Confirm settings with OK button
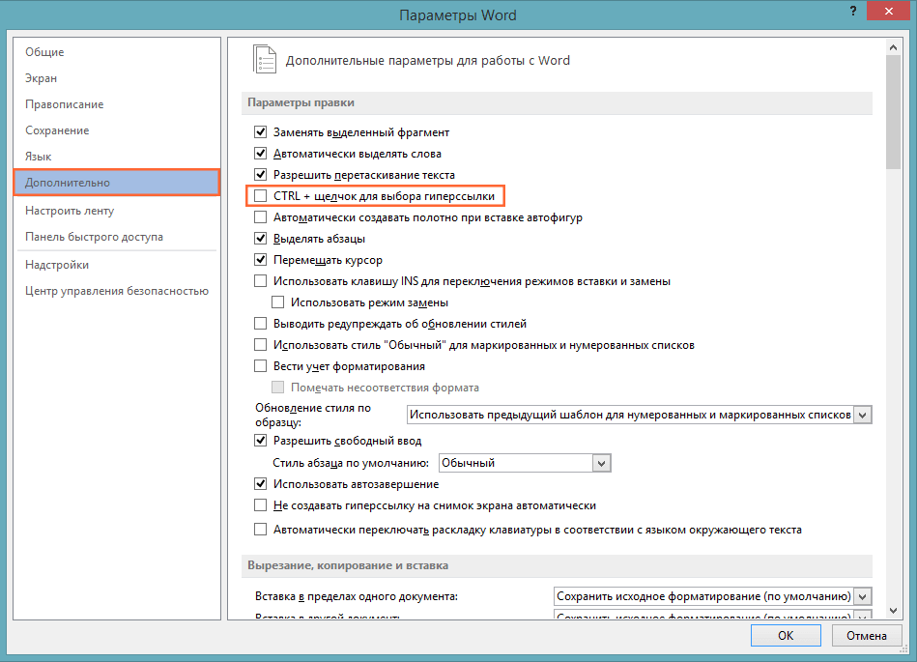 (786, 635)
